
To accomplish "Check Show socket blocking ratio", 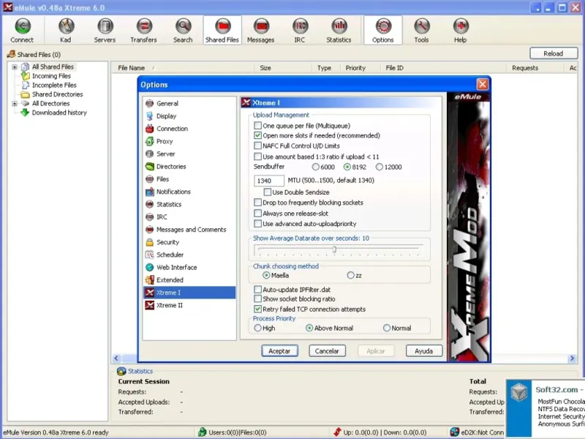I will pos(257,299).
